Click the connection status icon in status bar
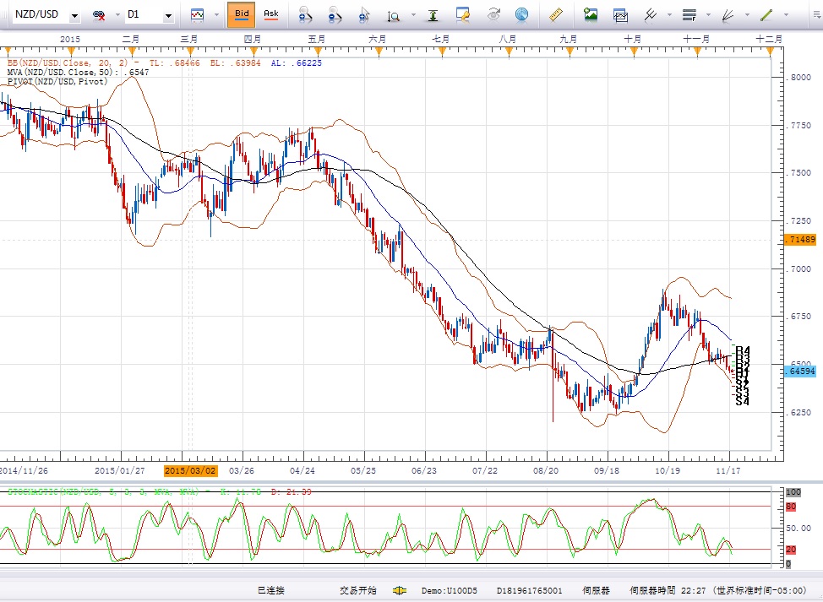This screenshot has height=602, width=823. (400, 591)
